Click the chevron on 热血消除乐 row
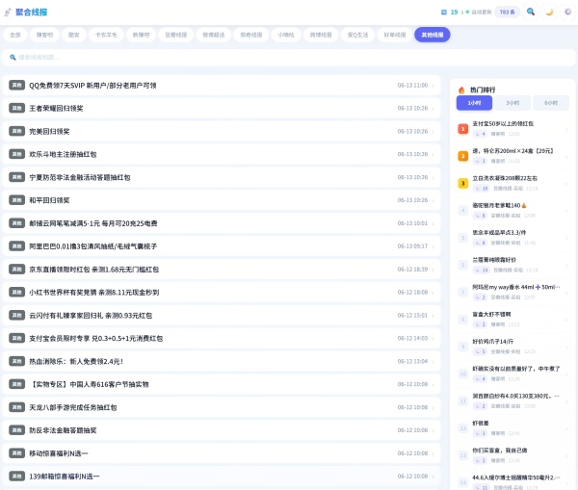 click(x=433, y=361)
